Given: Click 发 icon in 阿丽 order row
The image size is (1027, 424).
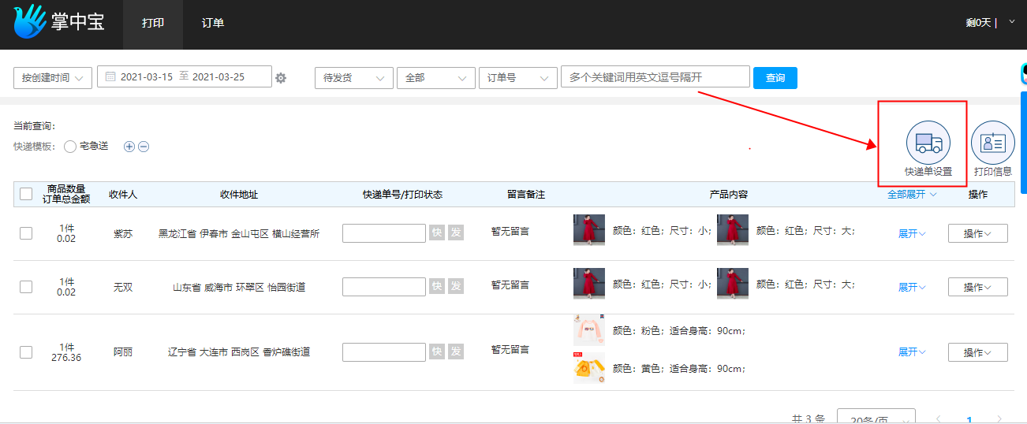Looking at the screenshot, I should pyautogui.click(x=456, y=351).
